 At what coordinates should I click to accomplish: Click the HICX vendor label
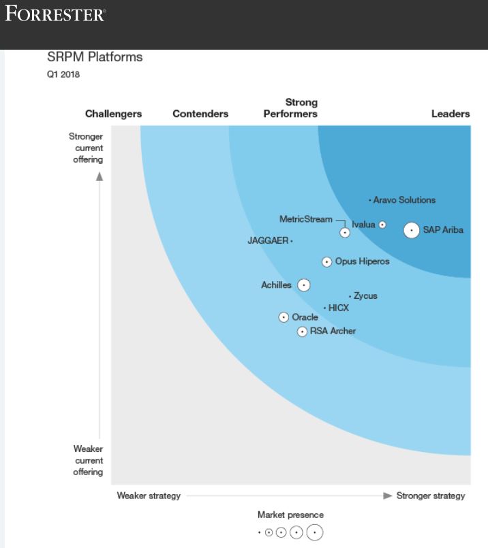[x=339, y=308]
